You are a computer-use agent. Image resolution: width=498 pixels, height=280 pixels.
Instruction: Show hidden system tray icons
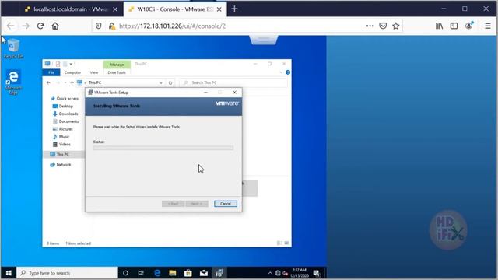coord(270,273)
